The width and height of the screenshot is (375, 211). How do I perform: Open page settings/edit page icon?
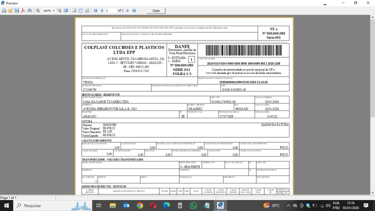[x=87, y=10]
